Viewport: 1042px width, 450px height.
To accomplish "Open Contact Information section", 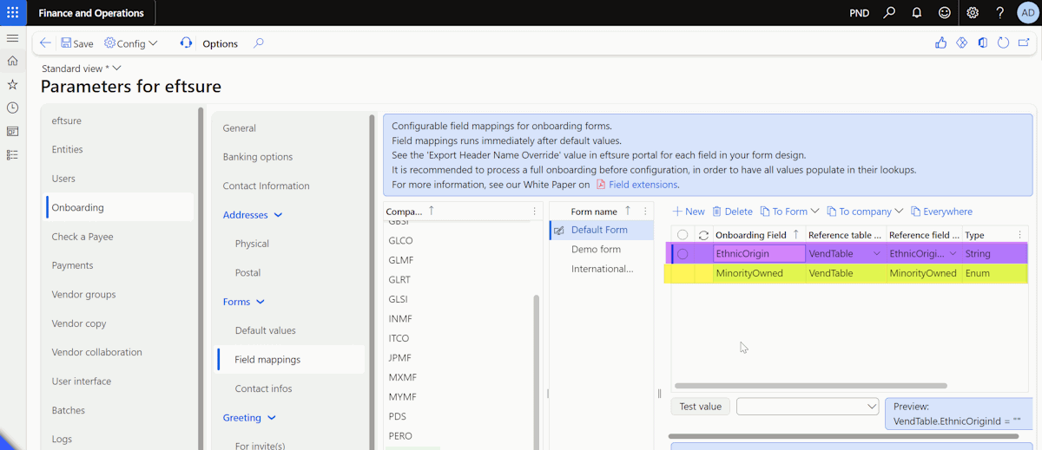I will (x=266, y=186).
